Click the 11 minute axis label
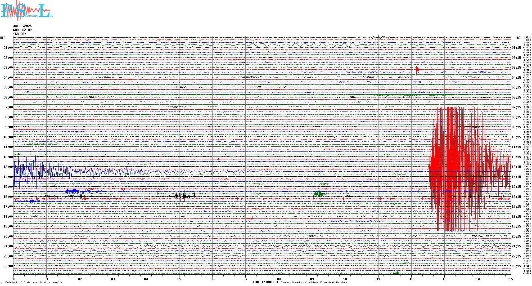 (378, 279)
